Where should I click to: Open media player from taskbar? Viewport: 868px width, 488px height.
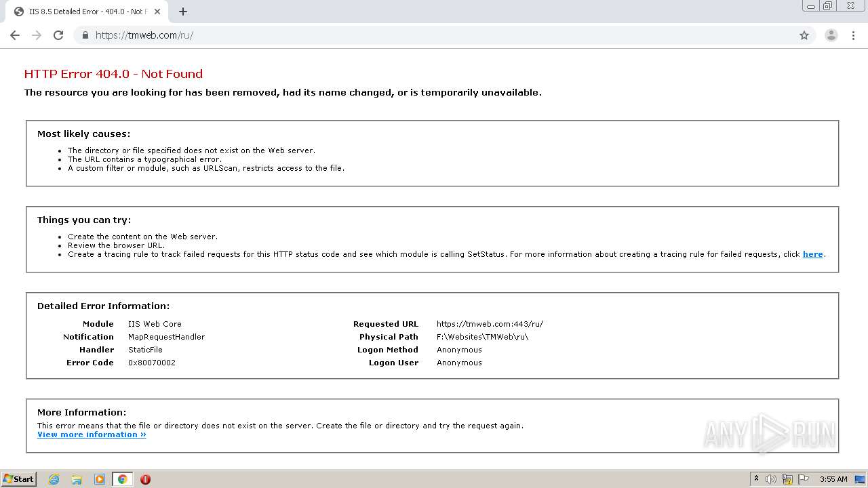(100, 479)
